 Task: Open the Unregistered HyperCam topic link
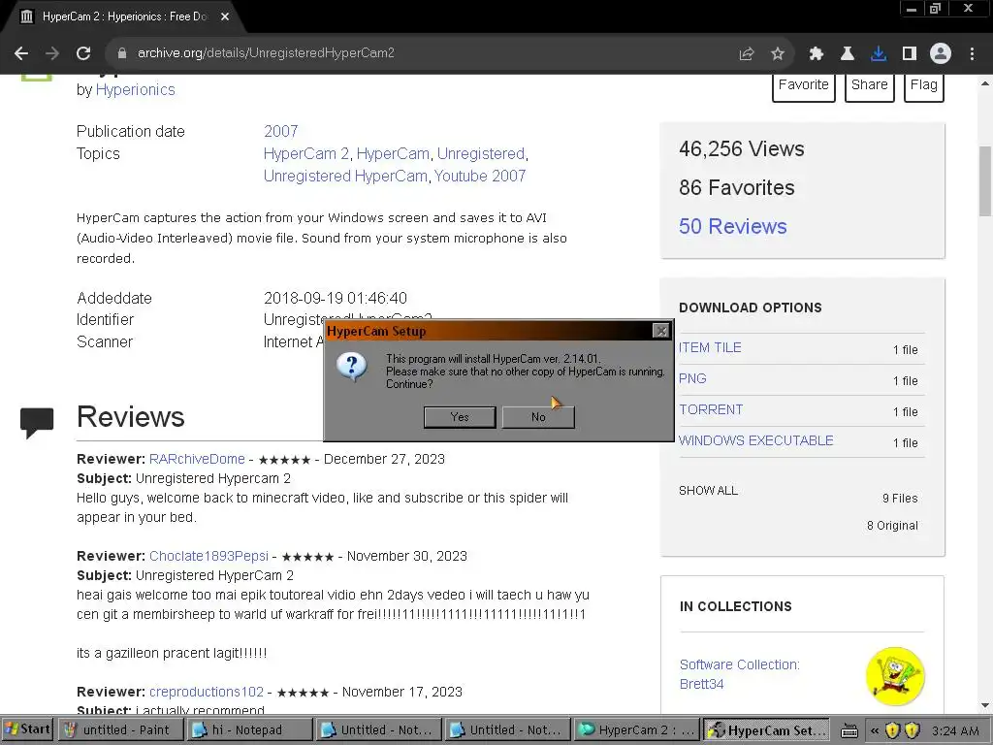[x=345, y=177]
